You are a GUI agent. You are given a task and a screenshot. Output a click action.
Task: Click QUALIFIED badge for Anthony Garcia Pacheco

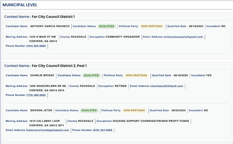[107, 26]
